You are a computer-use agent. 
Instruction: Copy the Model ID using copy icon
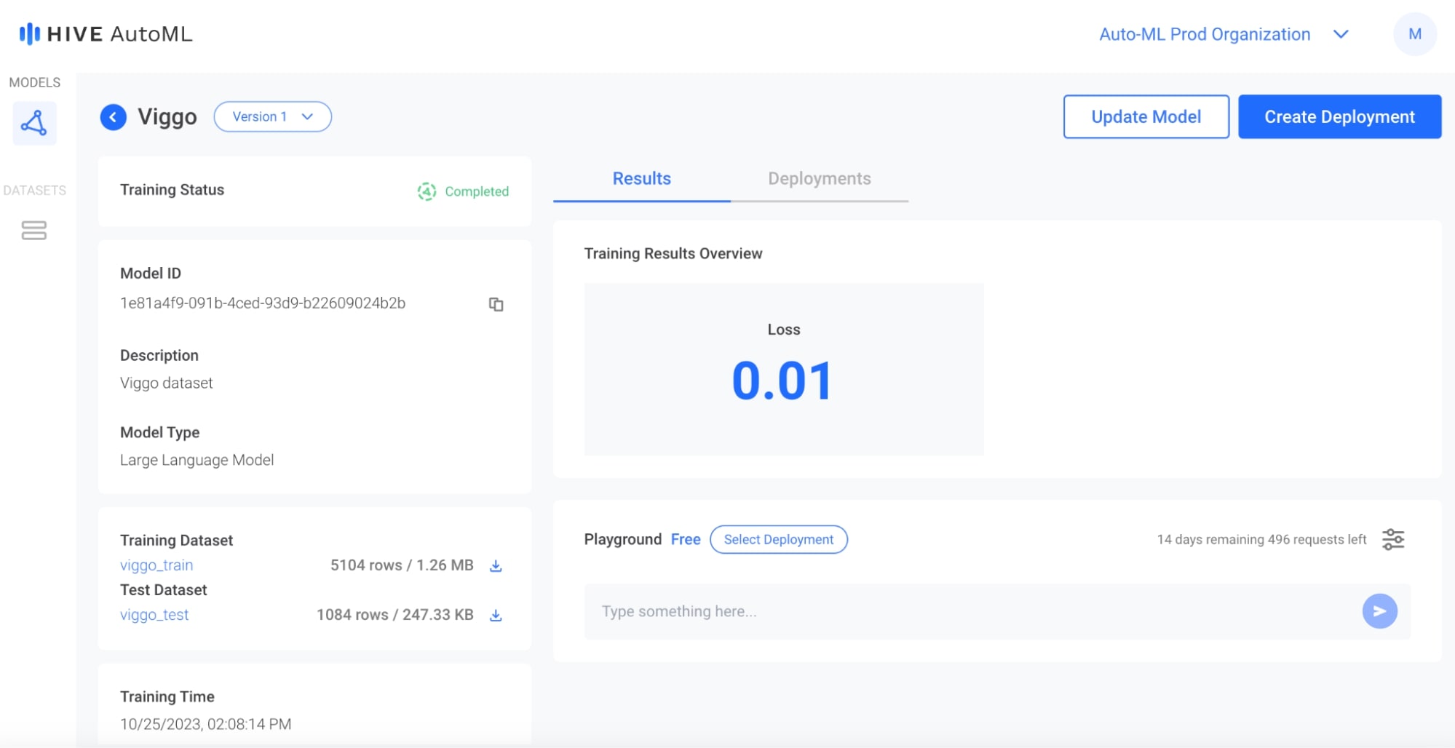[x=496, y=305]
